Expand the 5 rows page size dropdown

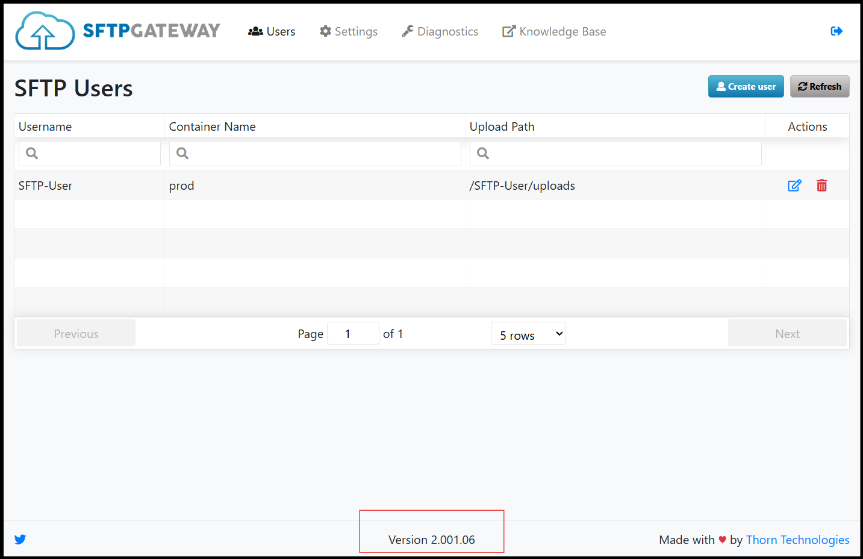pos(528,334)
